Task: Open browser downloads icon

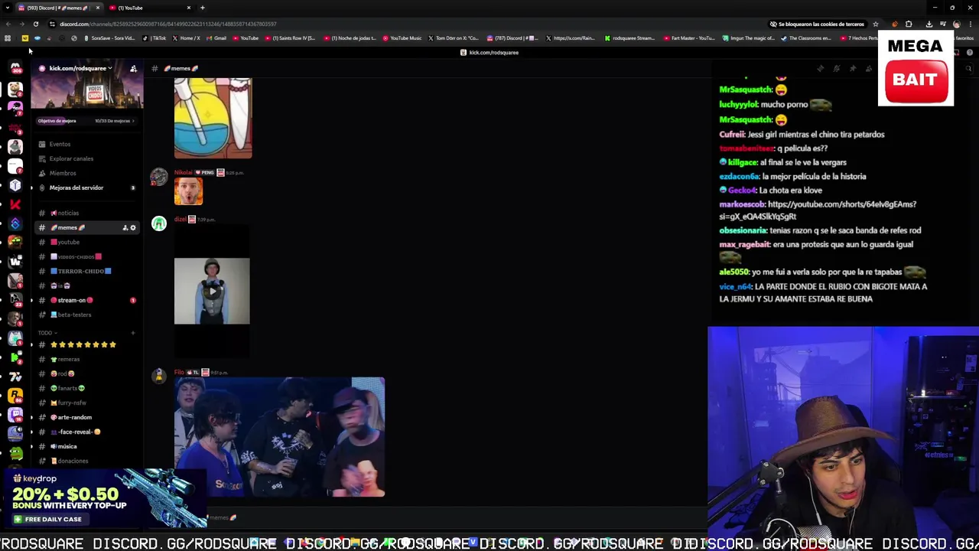Action: point(929,24)
